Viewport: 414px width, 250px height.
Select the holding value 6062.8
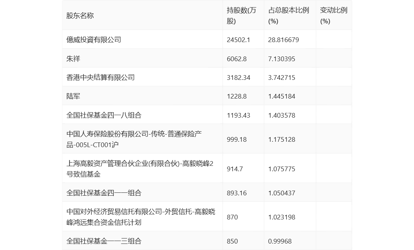coord(236,59)
